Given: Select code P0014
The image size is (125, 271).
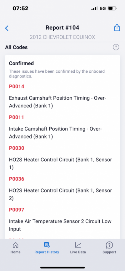Looking at the screenshot, I should pos(17,86).
